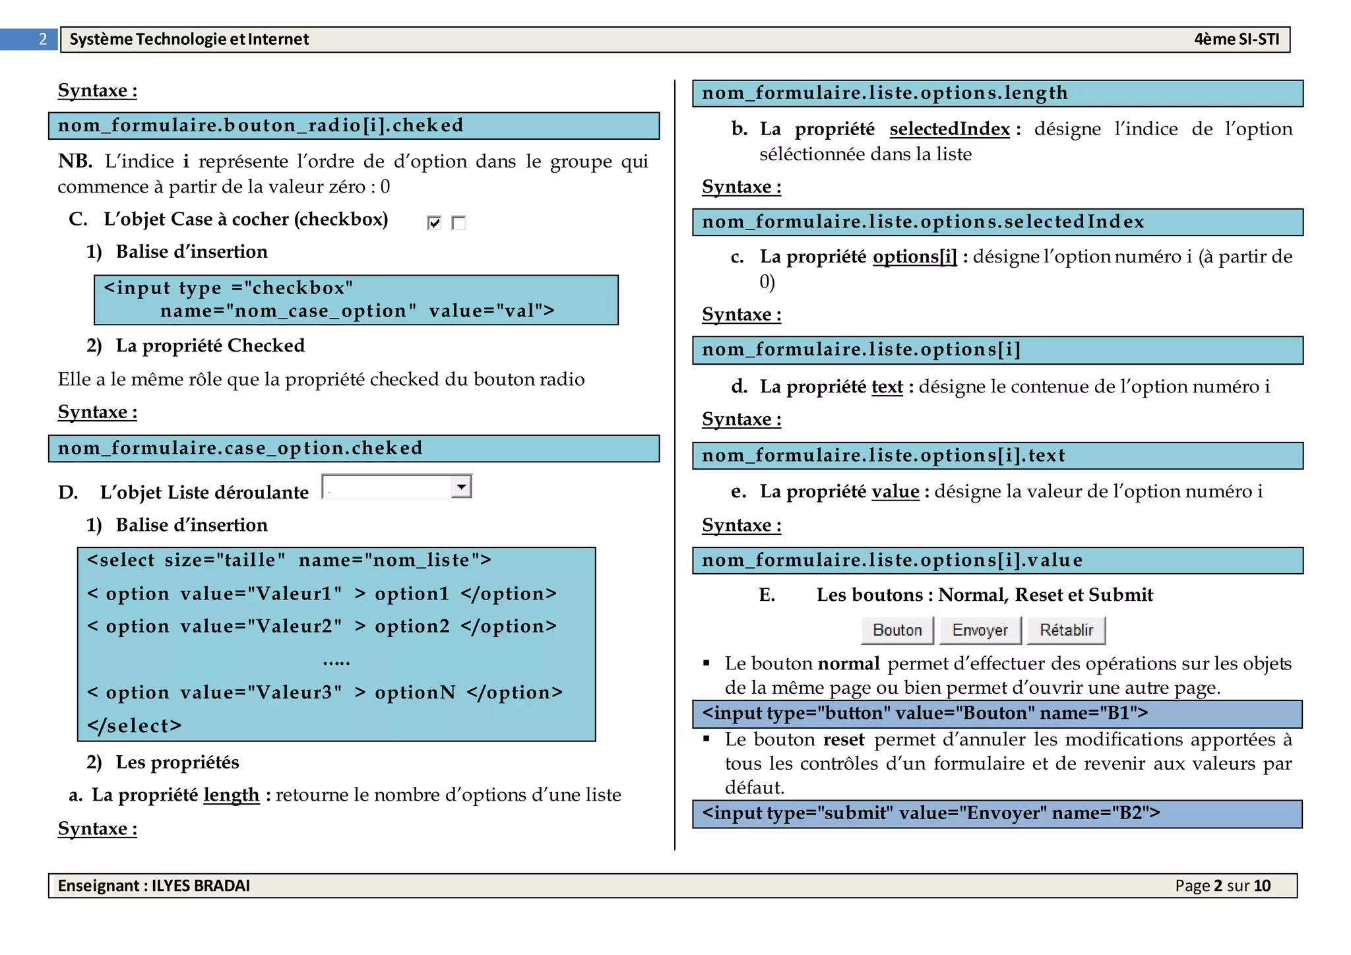Click the underlined text property word

pyautogui.click(x=887, y=386)
